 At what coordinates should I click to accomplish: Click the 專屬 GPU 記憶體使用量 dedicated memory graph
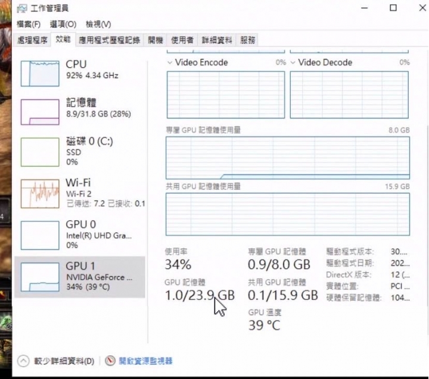tap(288, 158)
